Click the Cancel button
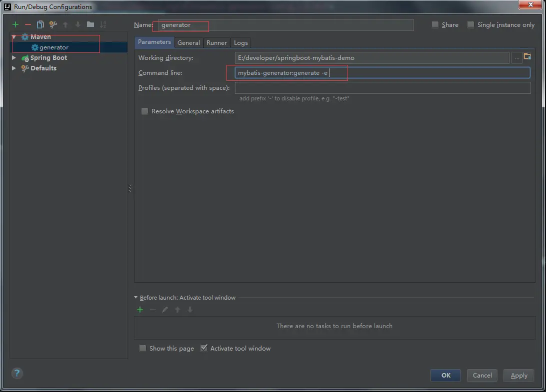Viewport: 546px width, 392px height. (x=482, y=376)
